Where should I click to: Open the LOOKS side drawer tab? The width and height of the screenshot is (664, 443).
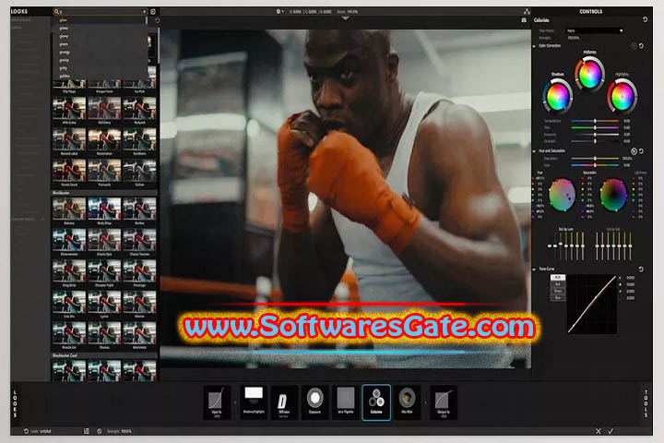[x=16, y=403]
